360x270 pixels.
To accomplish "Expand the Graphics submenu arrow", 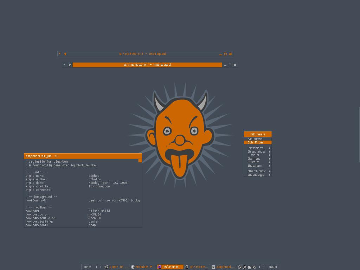I will (270, 152).
